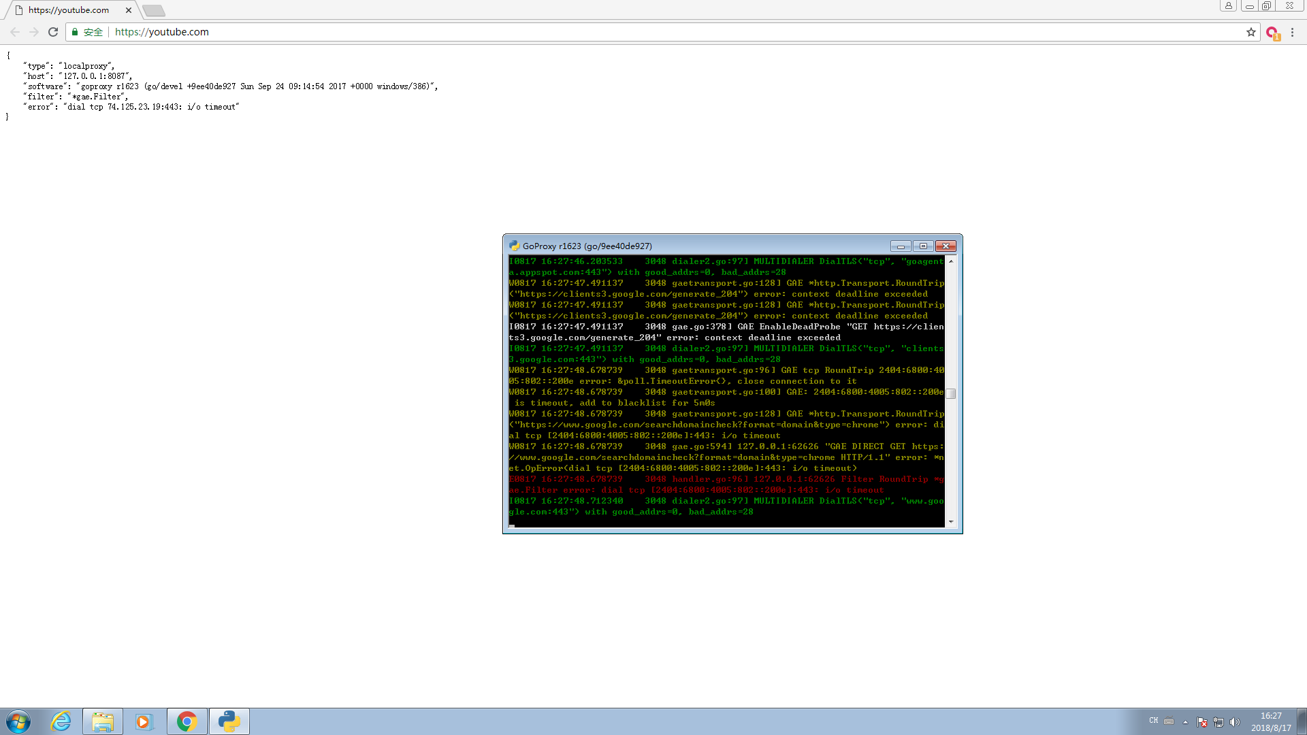Open a new tab in Chrome
The image size is (1307, 735).
coord(154,11)
